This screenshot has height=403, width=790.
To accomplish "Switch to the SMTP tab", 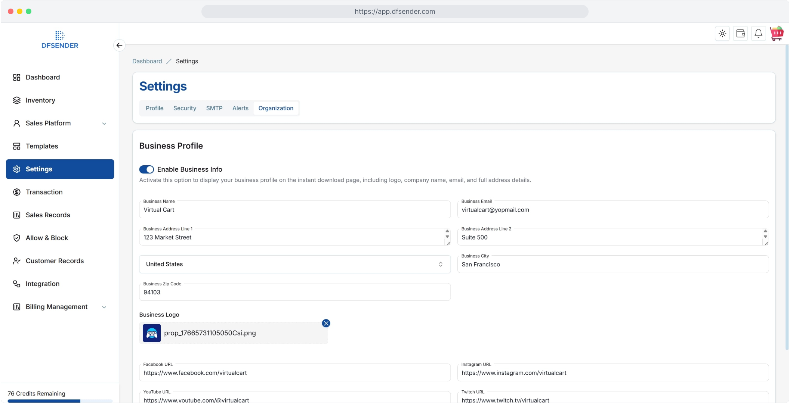I will coord(214,108).
